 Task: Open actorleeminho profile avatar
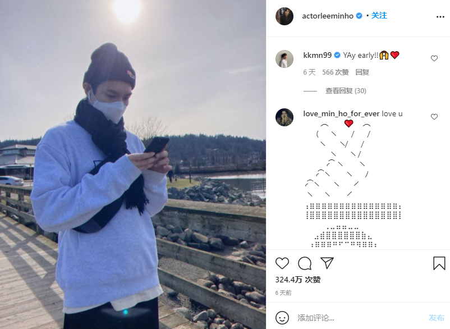tap(284, 16)
